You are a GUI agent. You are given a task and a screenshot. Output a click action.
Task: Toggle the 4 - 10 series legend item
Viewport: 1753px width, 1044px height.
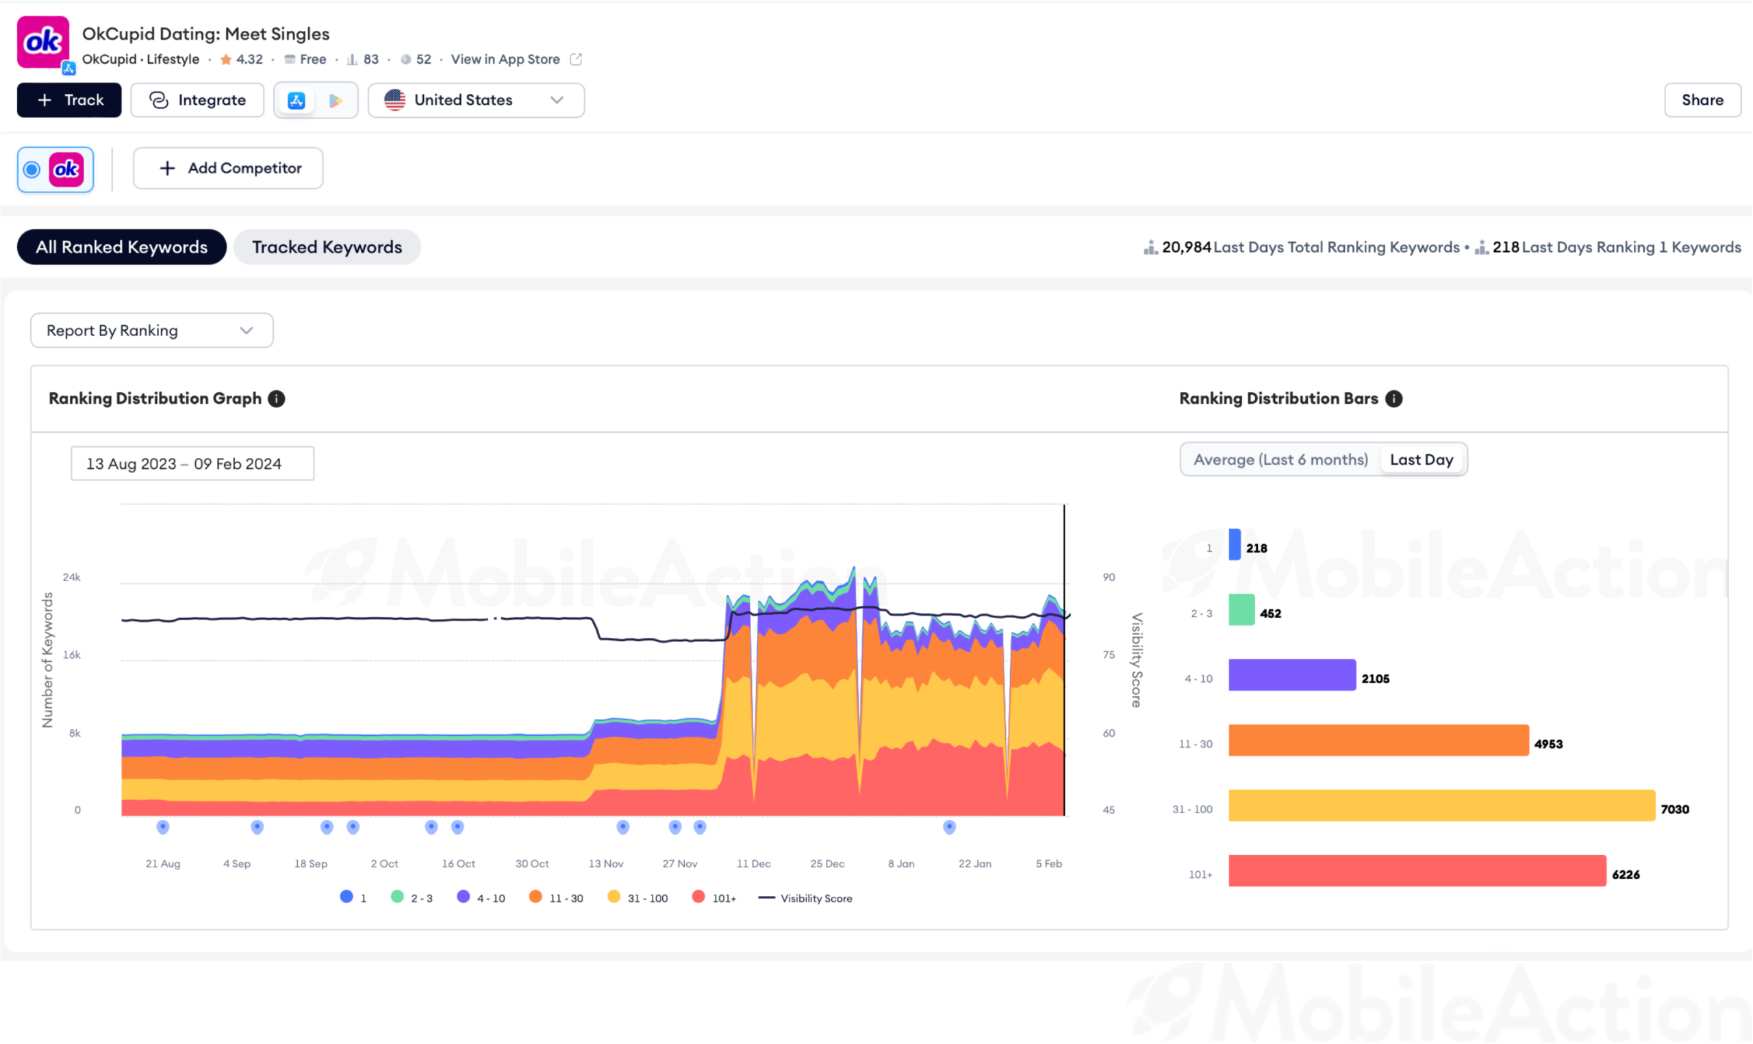point(481,898)
